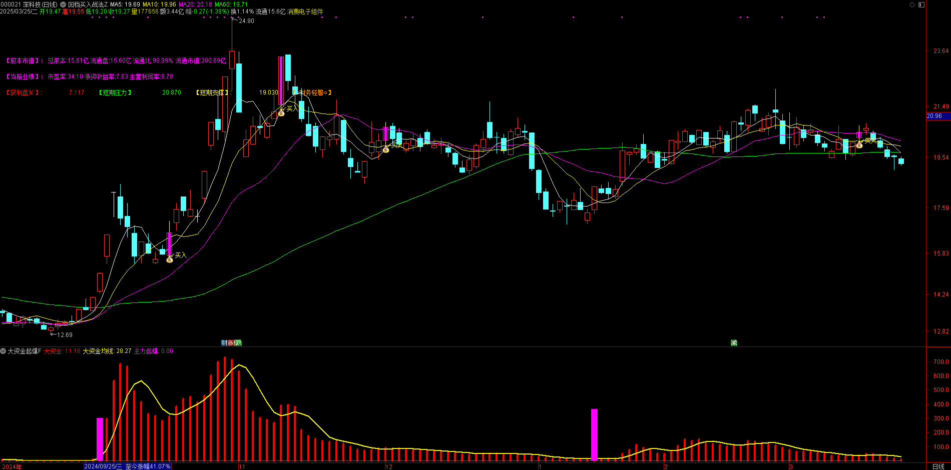Click the 财 info marker below chart

[x=224, y=342]
